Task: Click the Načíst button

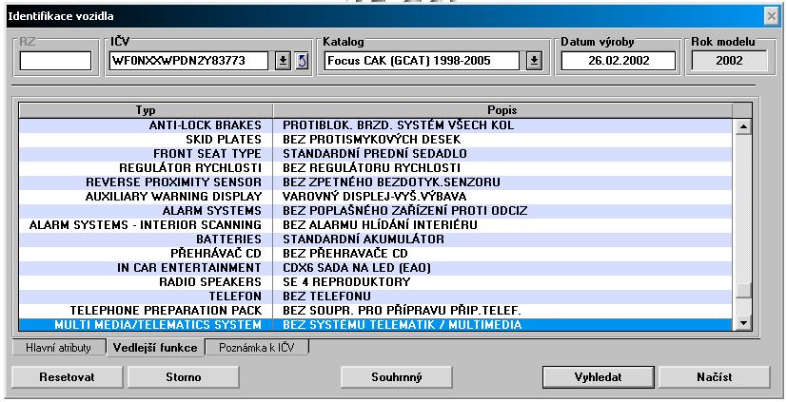Action: click(x=713, y=376)
